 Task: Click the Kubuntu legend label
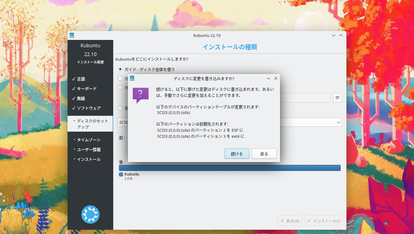tap(132, 174)
